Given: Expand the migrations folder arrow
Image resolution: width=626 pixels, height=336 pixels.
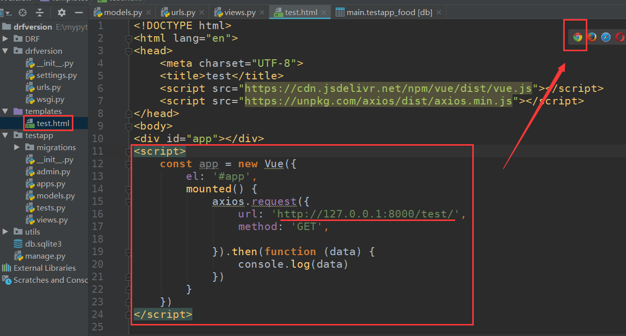Looking at the screenshot, I should click(x=17, y=147).
